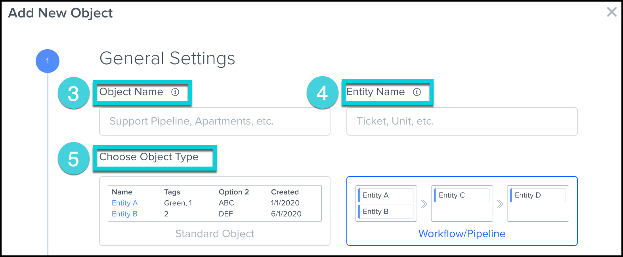The image size is (623, 257).
Task: Click the teal number 4 badge
Action: pos(322,93)
